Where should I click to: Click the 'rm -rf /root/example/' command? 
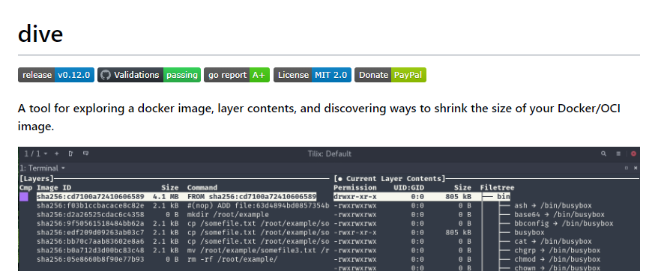(232, 259)
